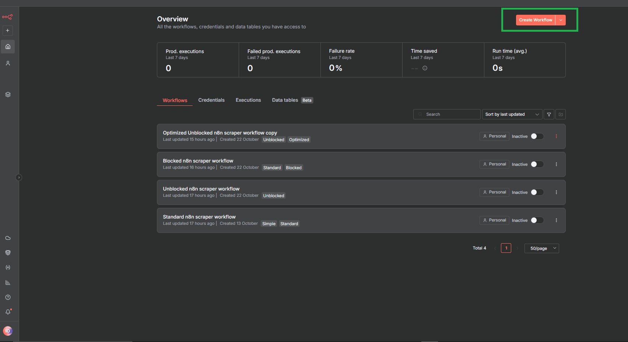Expand the sidebar with the arrow handle
This screenshot has width=628, height=342.
coord(19,178)
